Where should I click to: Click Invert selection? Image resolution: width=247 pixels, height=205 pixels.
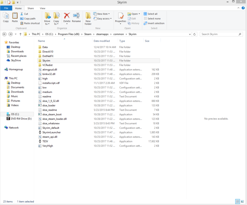154,23
